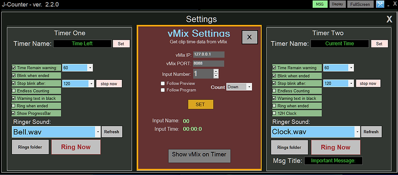Click the Input Name value 00
The image size is (398, 175).
(x=186, y=121)
